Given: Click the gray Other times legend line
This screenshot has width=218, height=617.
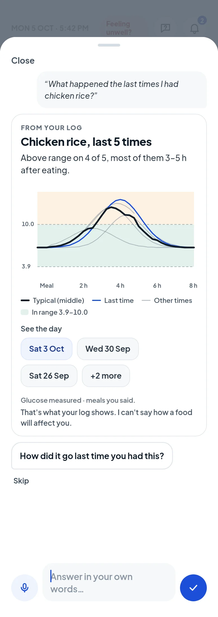Looking at the screenshot, I should pos(146,300).
